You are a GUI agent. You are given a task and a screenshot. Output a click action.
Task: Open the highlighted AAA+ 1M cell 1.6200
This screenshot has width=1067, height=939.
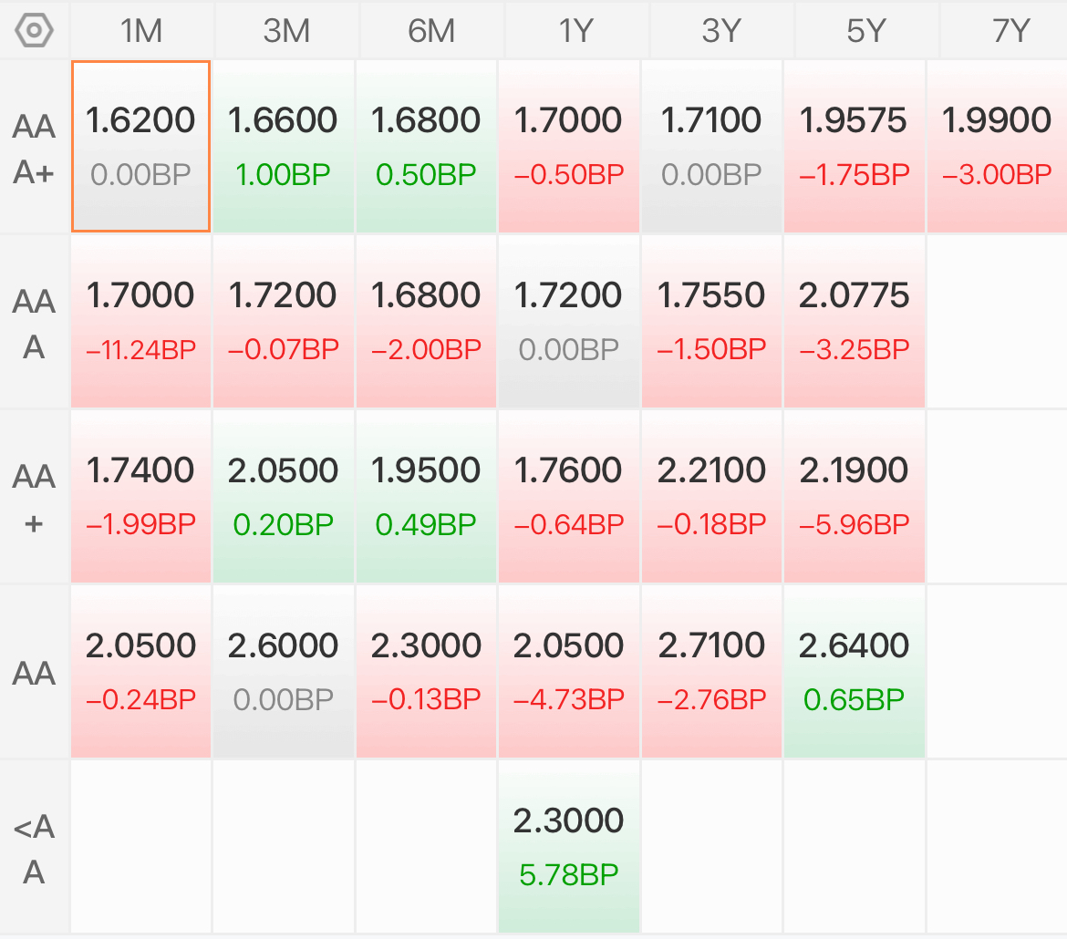[140, 146]
